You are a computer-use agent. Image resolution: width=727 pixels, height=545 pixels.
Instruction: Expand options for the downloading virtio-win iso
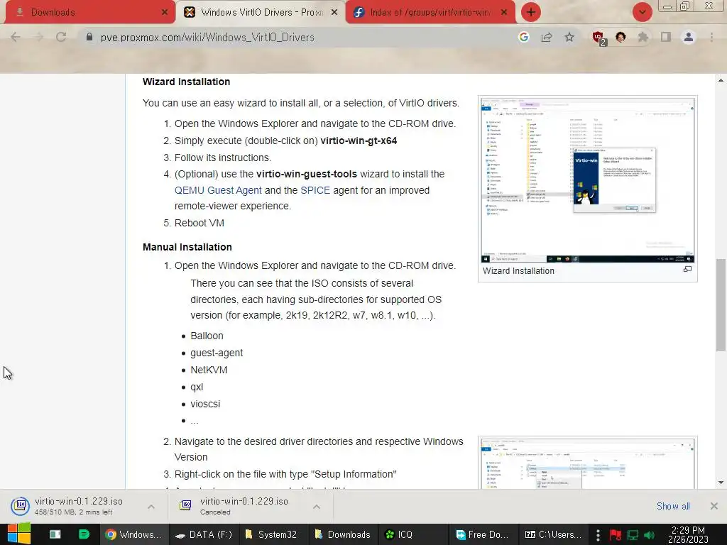pyautogui.click(x=151, y=507)
